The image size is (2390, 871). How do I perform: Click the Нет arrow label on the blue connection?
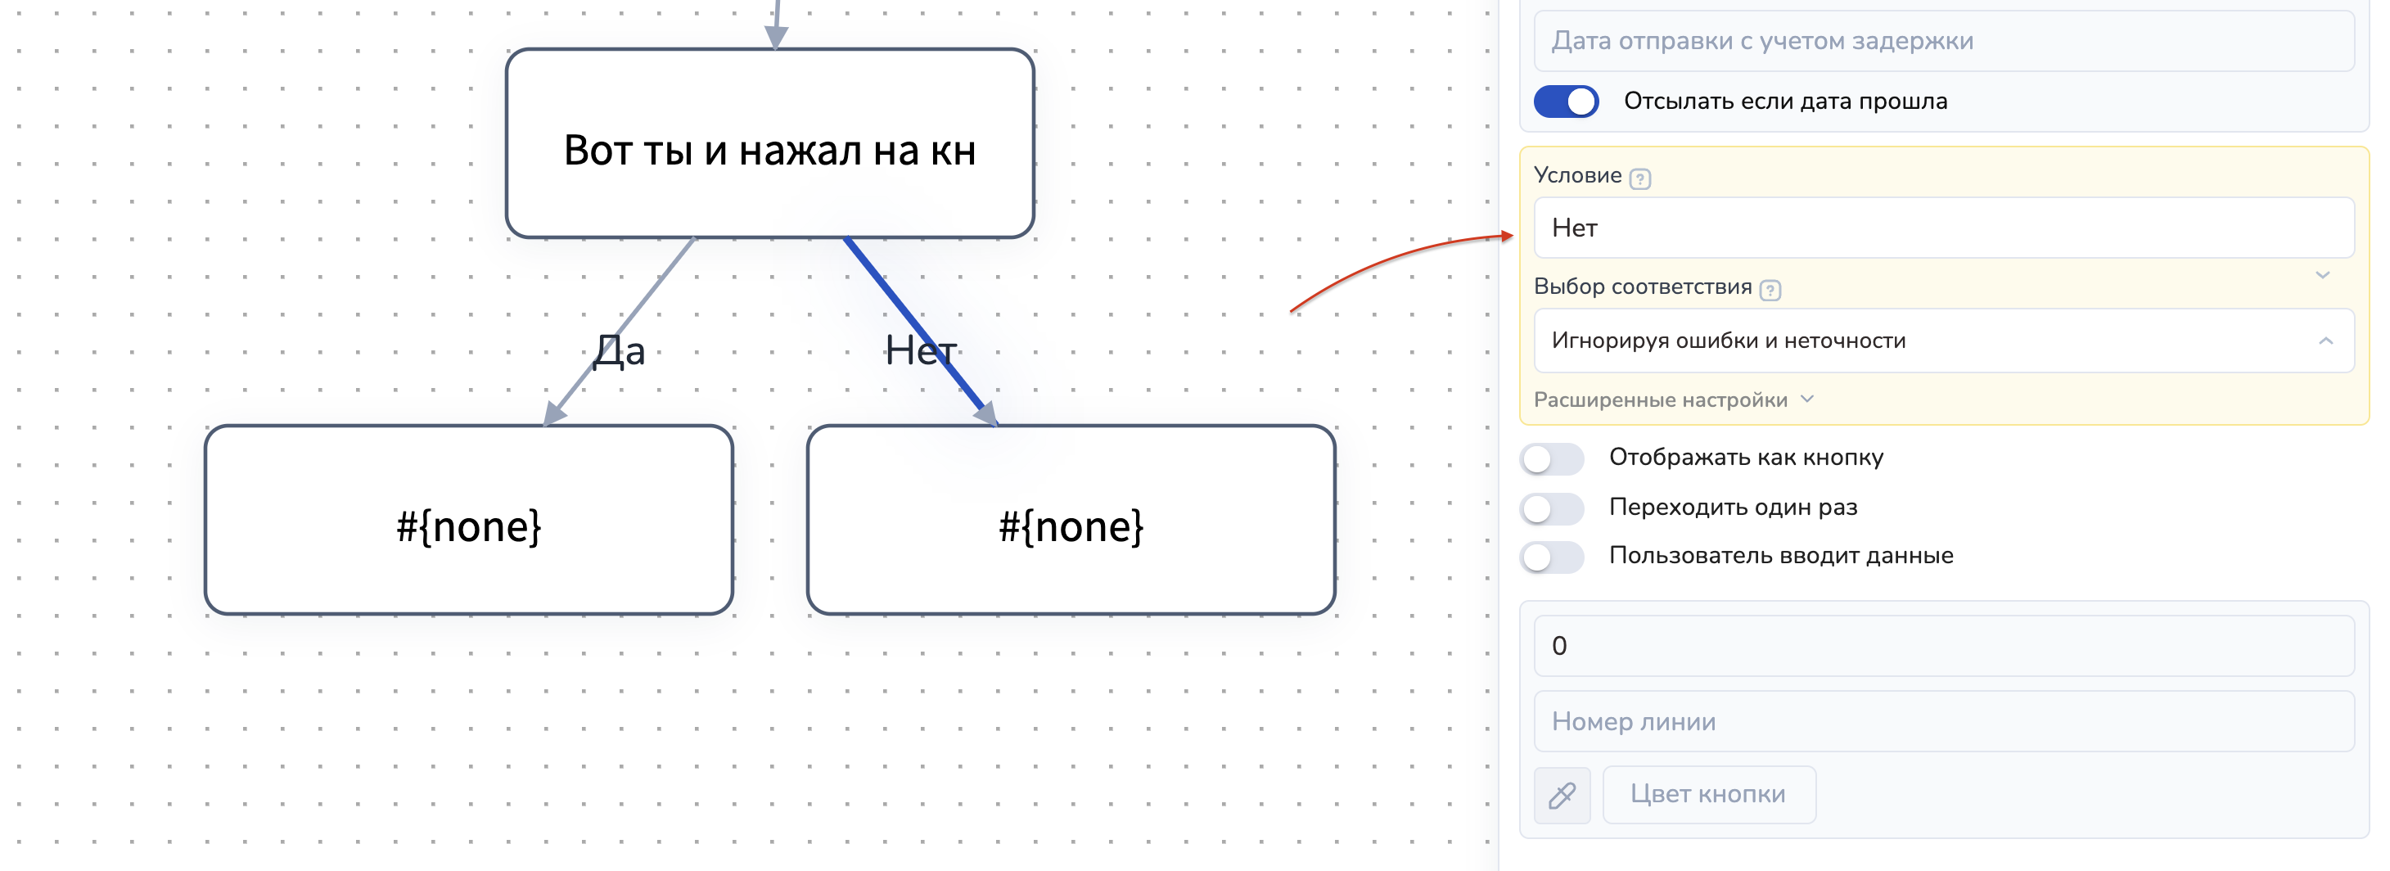click(919, 350)
